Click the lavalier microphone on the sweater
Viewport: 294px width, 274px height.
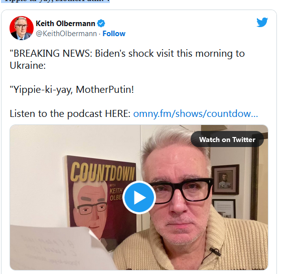click(215, 251)
